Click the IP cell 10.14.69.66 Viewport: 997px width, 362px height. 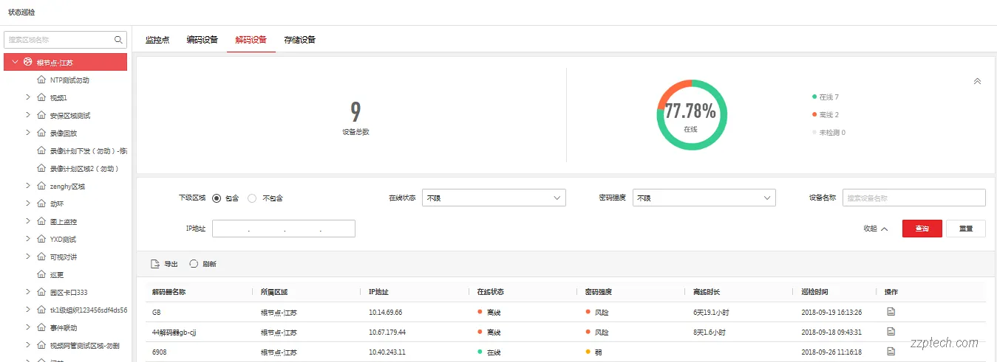[x=386, y=313]
